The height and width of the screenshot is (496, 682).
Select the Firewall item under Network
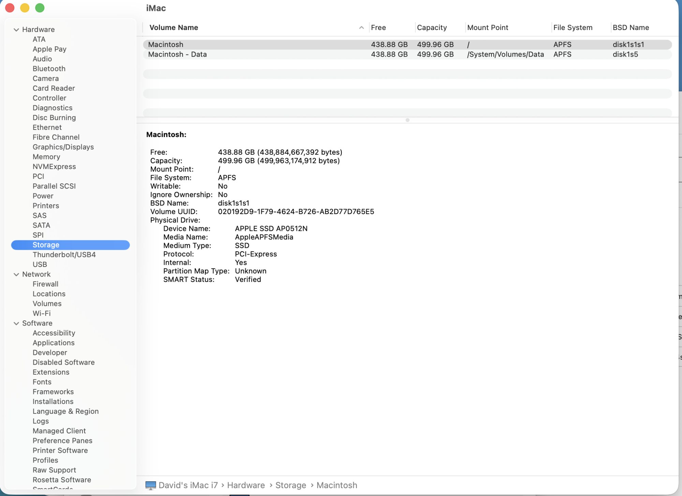click(x=45, y=284)
